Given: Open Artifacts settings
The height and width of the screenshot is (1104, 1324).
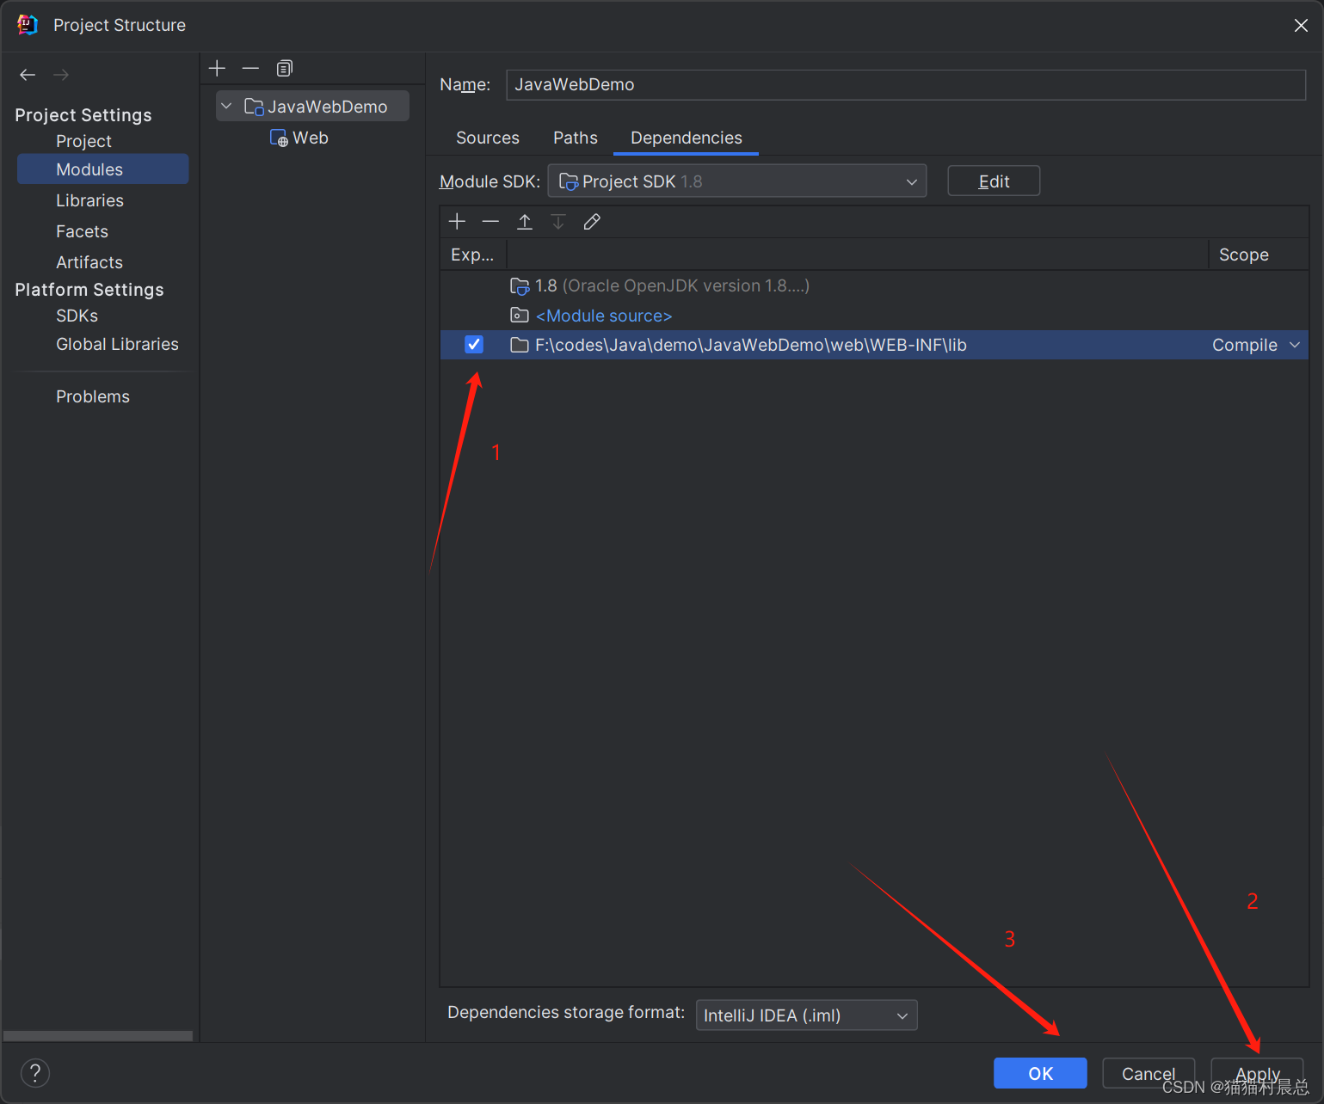Looking at the screenshot, I should click(x=89, y=262).
